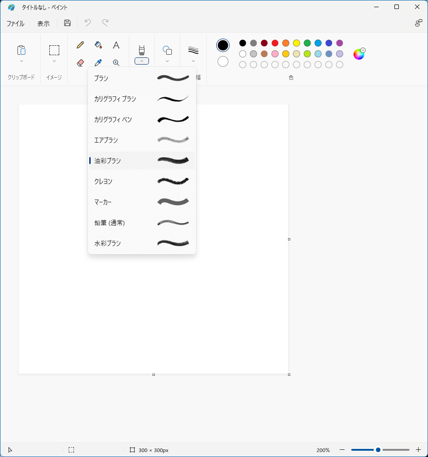Open the ファイル menu
This screenshot has height=457, width=428.
pyautogui.click(x=15, y=23)
